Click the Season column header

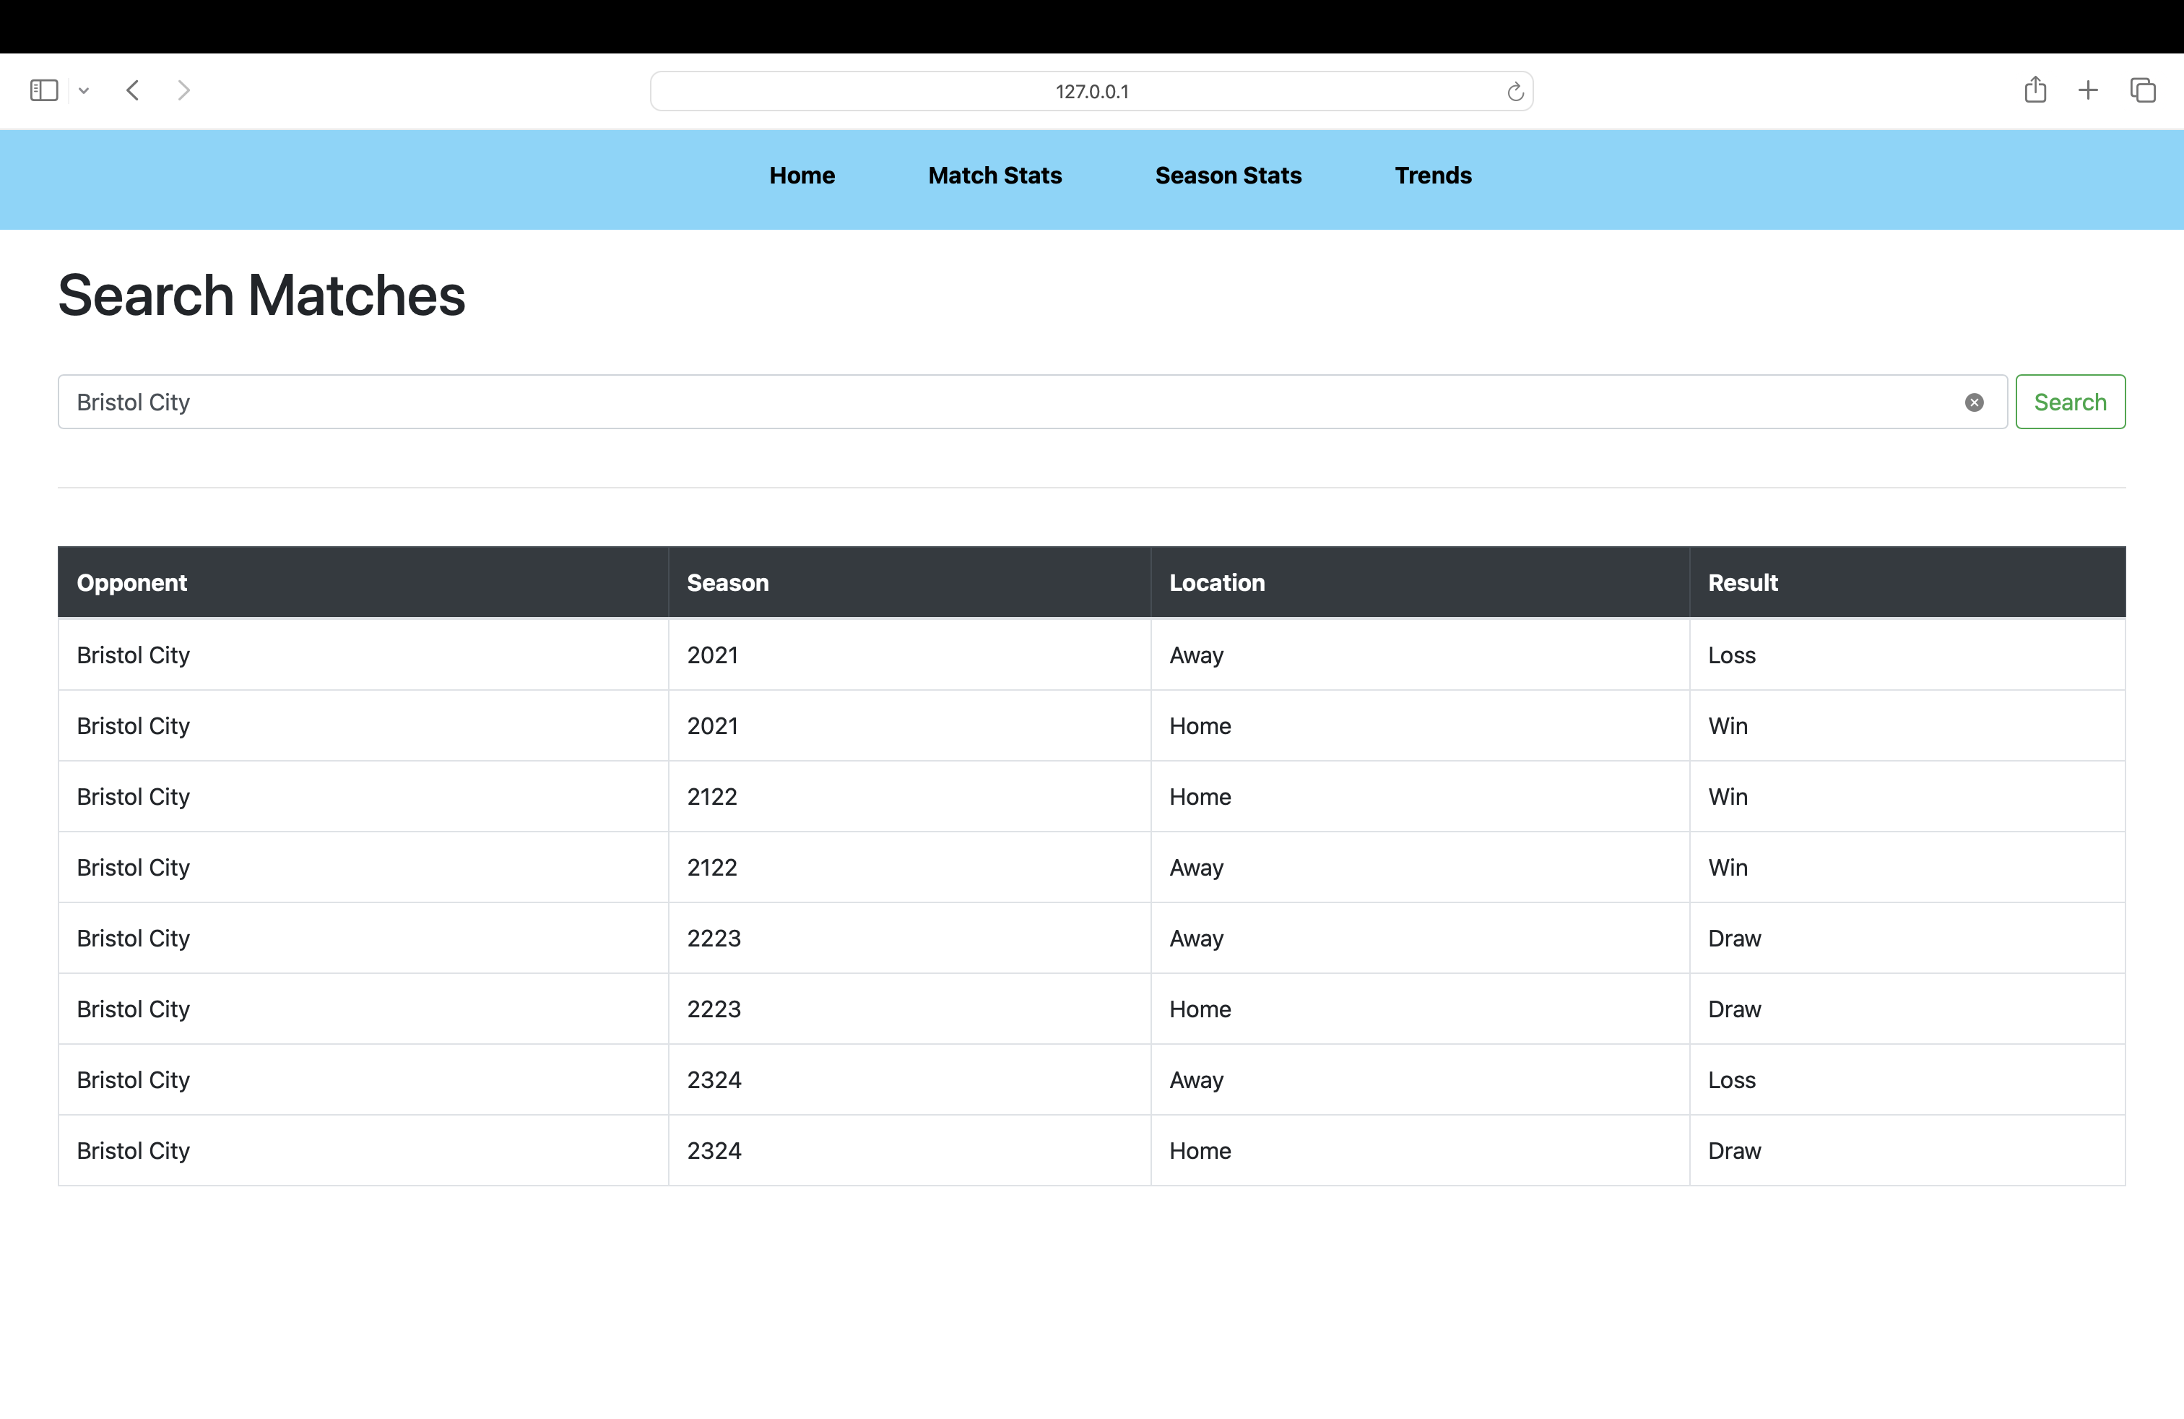(727, 583)
